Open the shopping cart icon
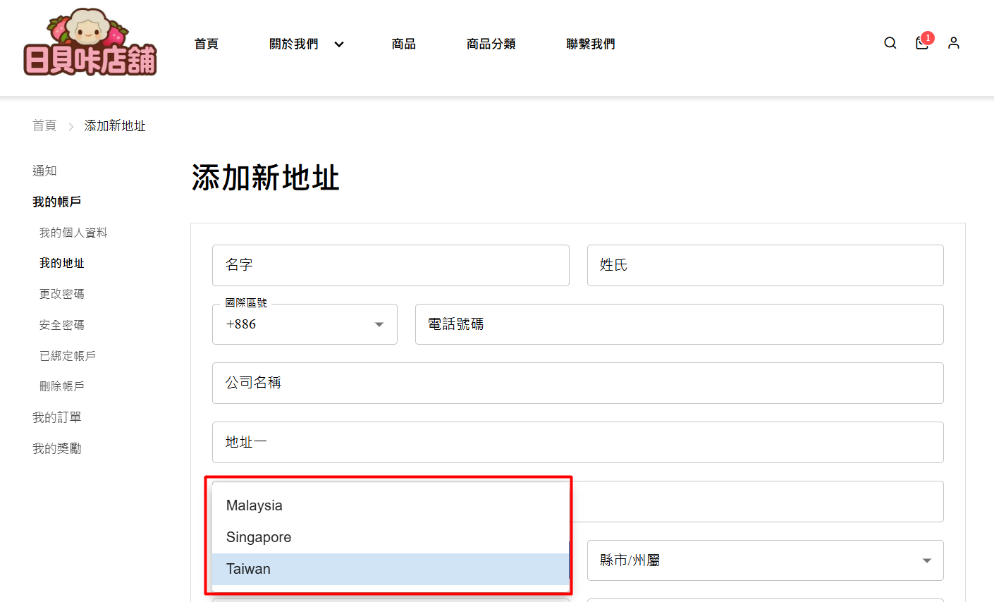The height and width of the screenshot is (602, 994). (921, 43)
